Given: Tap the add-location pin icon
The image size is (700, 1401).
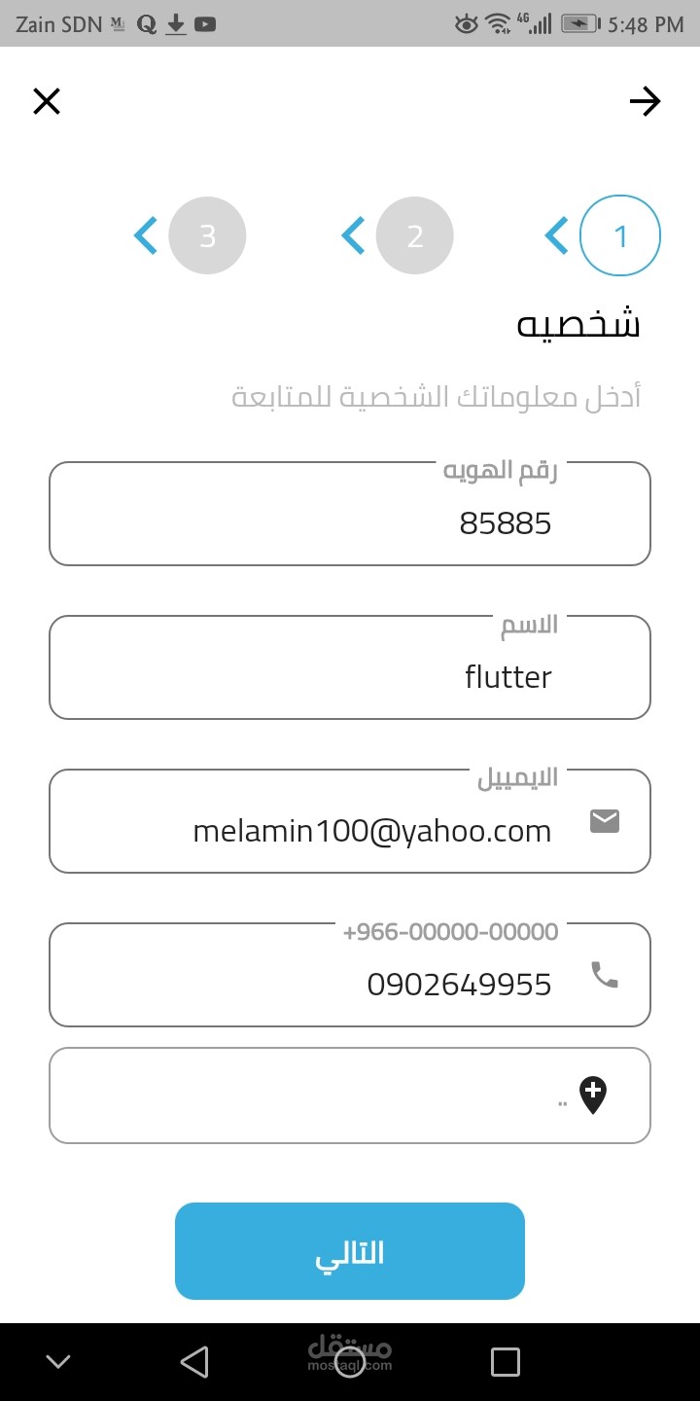Looking at the screenshot, I should [x=593, y=1096].
